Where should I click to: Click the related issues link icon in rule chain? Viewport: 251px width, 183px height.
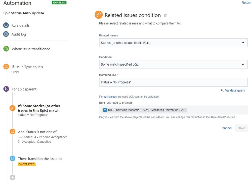pos(13,108)
